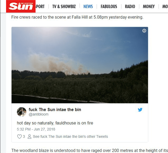Click the person icon beside other Tweets
The height and width of the screenshot is (153, 168).
[29, 136]
